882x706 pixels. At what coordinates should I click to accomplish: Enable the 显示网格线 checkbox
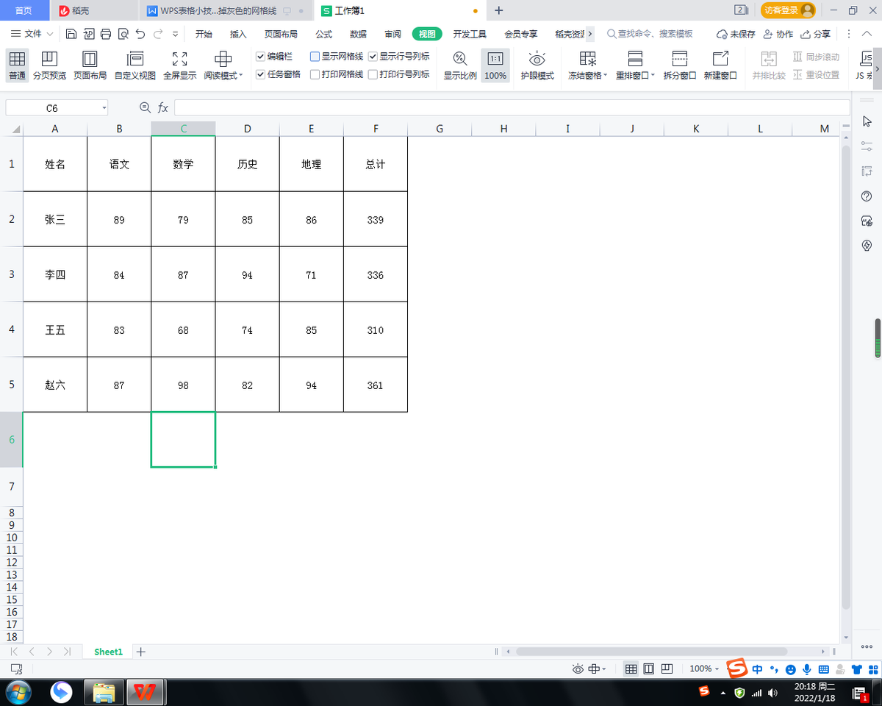click(315, 56)
